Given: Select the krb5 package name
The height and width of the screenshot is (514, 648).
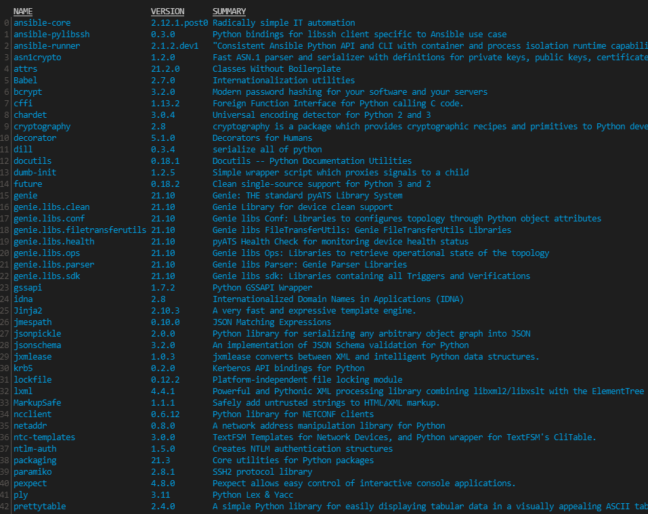Looking at the screenshot, I should [23, 368].
